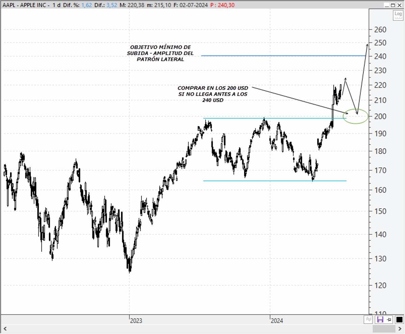Minimize the AAPL chart window
The image size is (405, 334).
coord(387,5)
